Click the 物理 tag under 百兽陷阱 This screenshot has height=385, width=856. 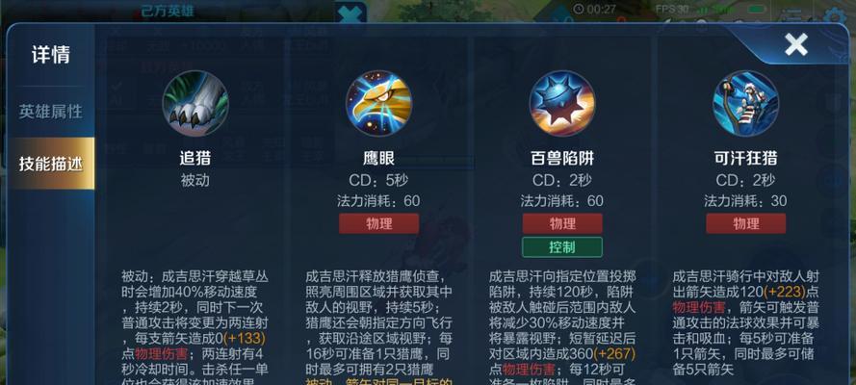(x=562, y=223)
